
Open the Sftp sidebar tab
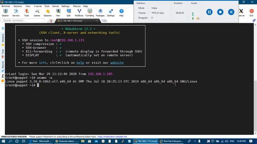(3, 78)
